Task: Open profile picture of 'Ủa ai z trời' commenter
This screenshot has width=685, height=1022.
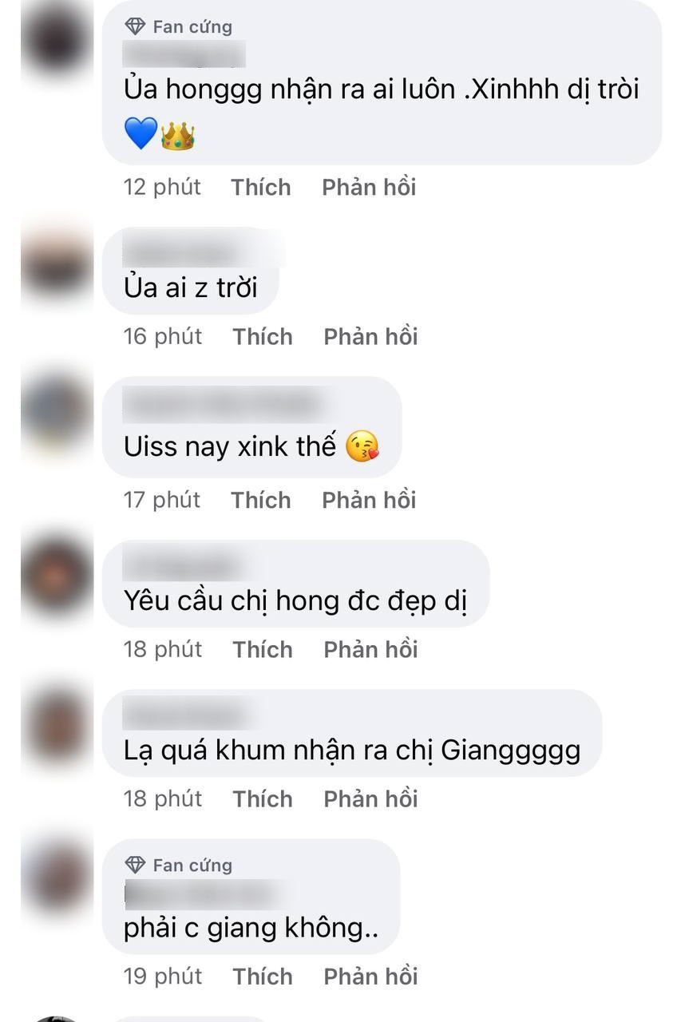Action: pos(56,262)
